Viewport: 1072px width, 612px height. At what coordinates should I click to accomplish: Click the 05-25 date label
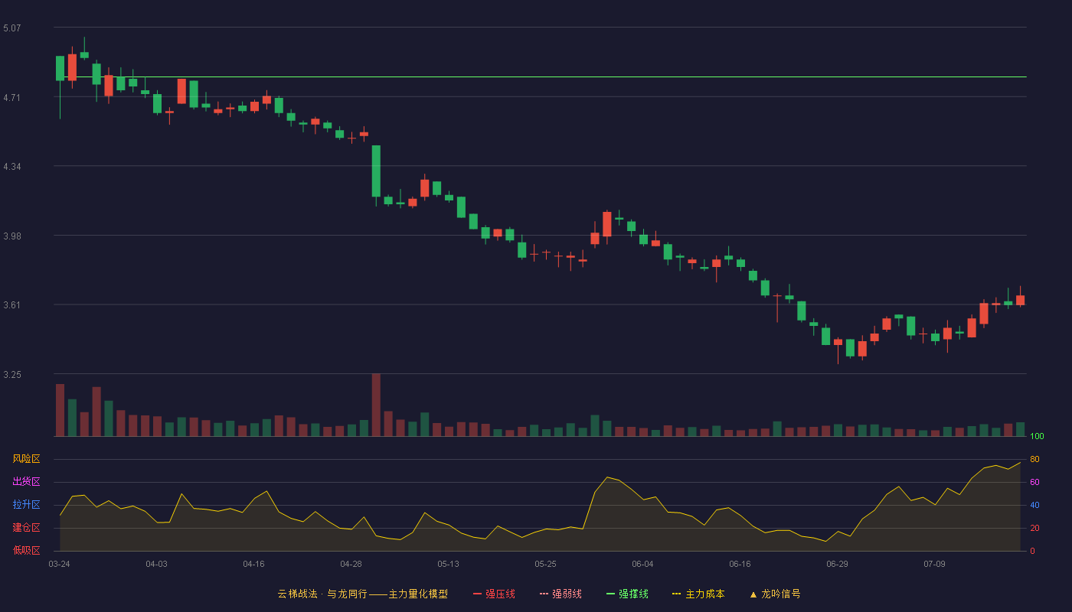tap(545, 564)
